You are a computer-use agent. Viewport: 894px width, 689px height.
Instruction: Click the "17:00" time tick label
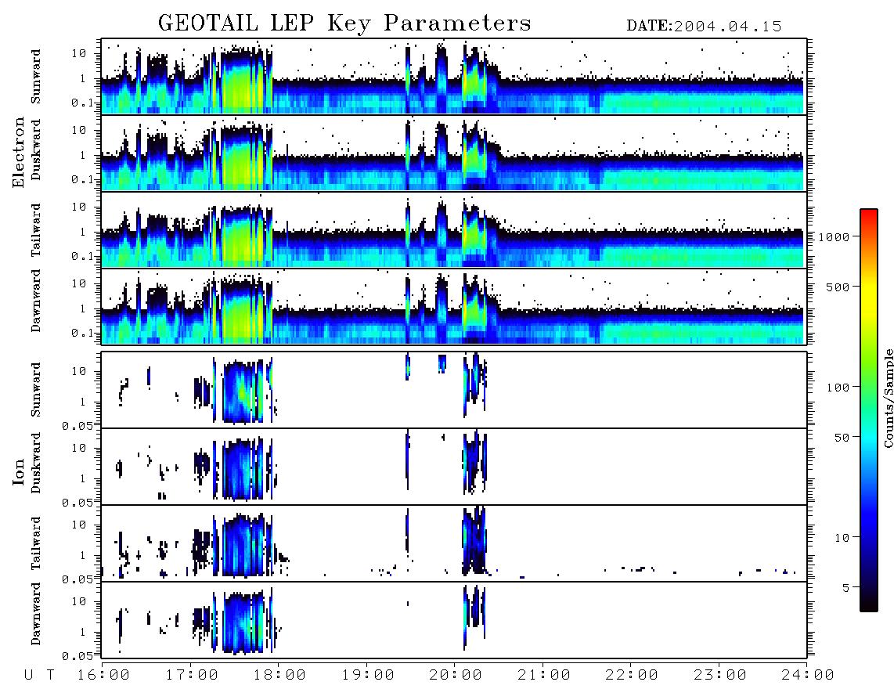coord(192,676)
